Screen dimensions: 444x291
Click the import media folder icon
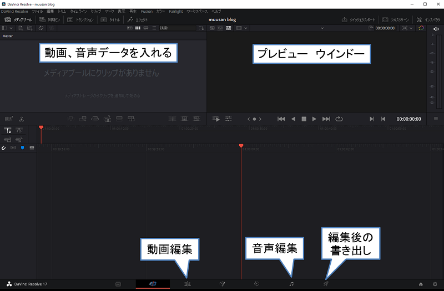pyautogui.click(x=30, y=28)
